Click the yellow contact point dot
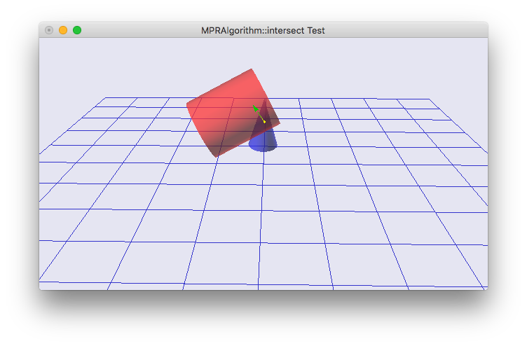This screenshot has width=527, height=346. (x=264, y=122)
